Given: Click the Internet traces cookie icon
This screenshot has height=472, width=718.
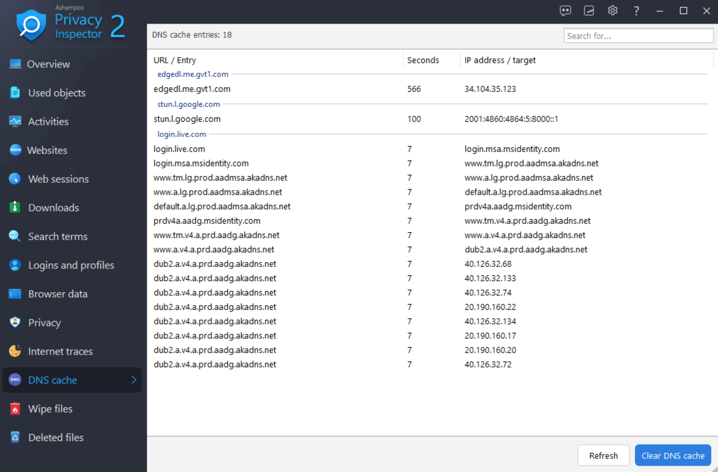Looking at the screenshot, I should [15, 351].
